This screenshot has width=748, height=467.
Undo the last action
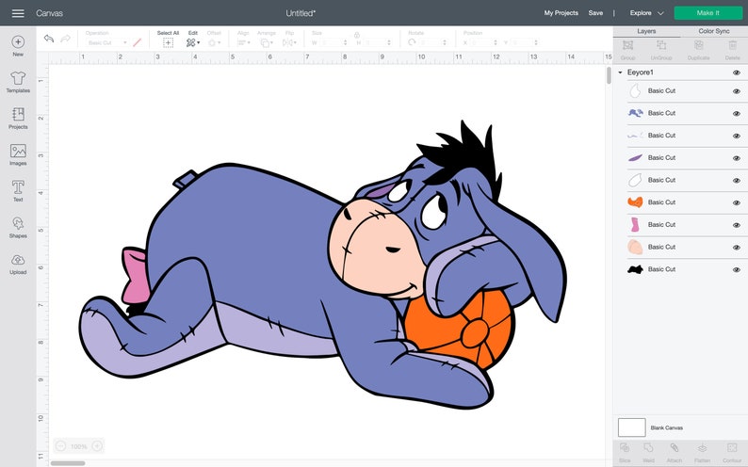49,38
